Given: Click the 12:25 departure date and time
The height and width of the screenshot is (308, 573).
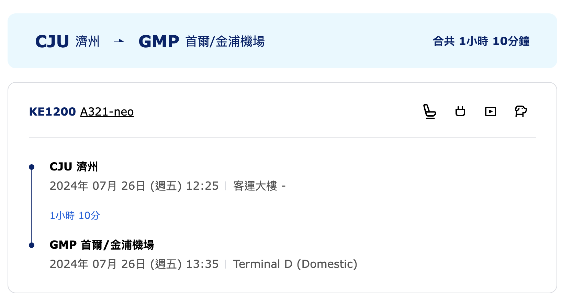Looking at the screenshot, I should click(134, 186).
